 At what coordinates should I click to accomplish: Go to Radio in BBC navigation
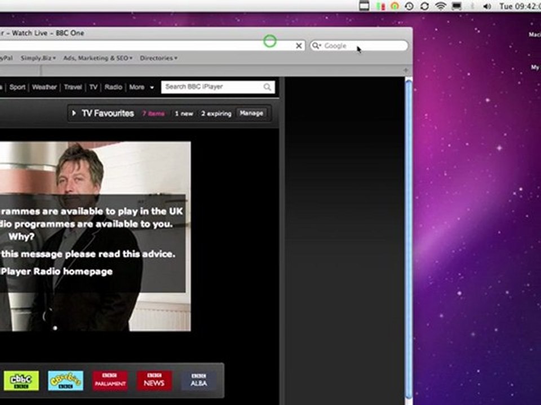[x=113, y=87]
